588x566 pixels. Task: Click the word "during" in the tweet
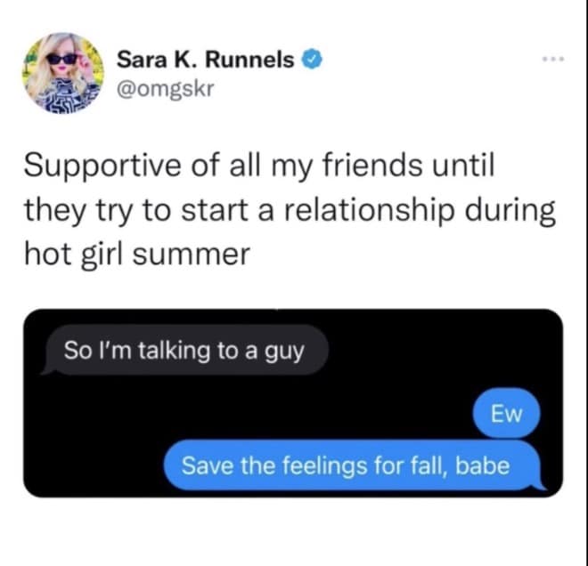tap(510, 211)
